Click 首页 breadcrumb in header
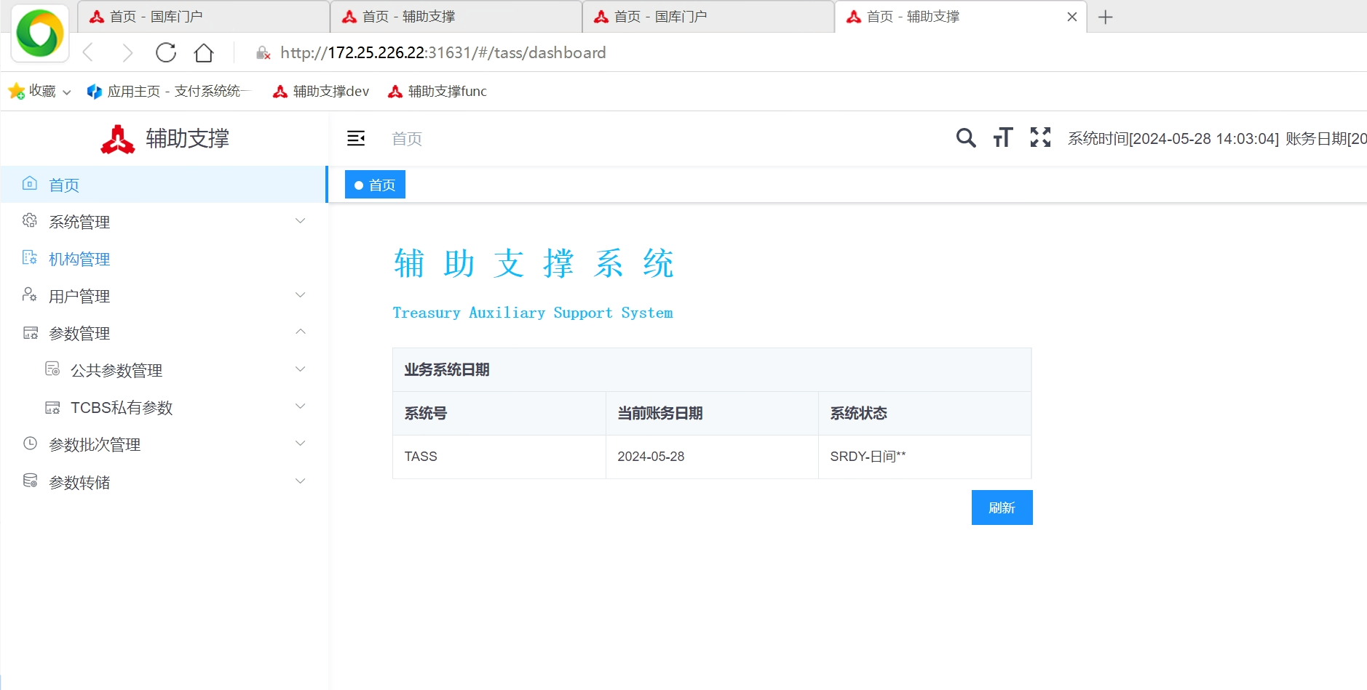 coord(407,138)
